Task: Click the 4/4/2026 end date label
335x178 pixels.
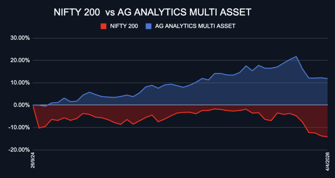Action: (327, 160)
